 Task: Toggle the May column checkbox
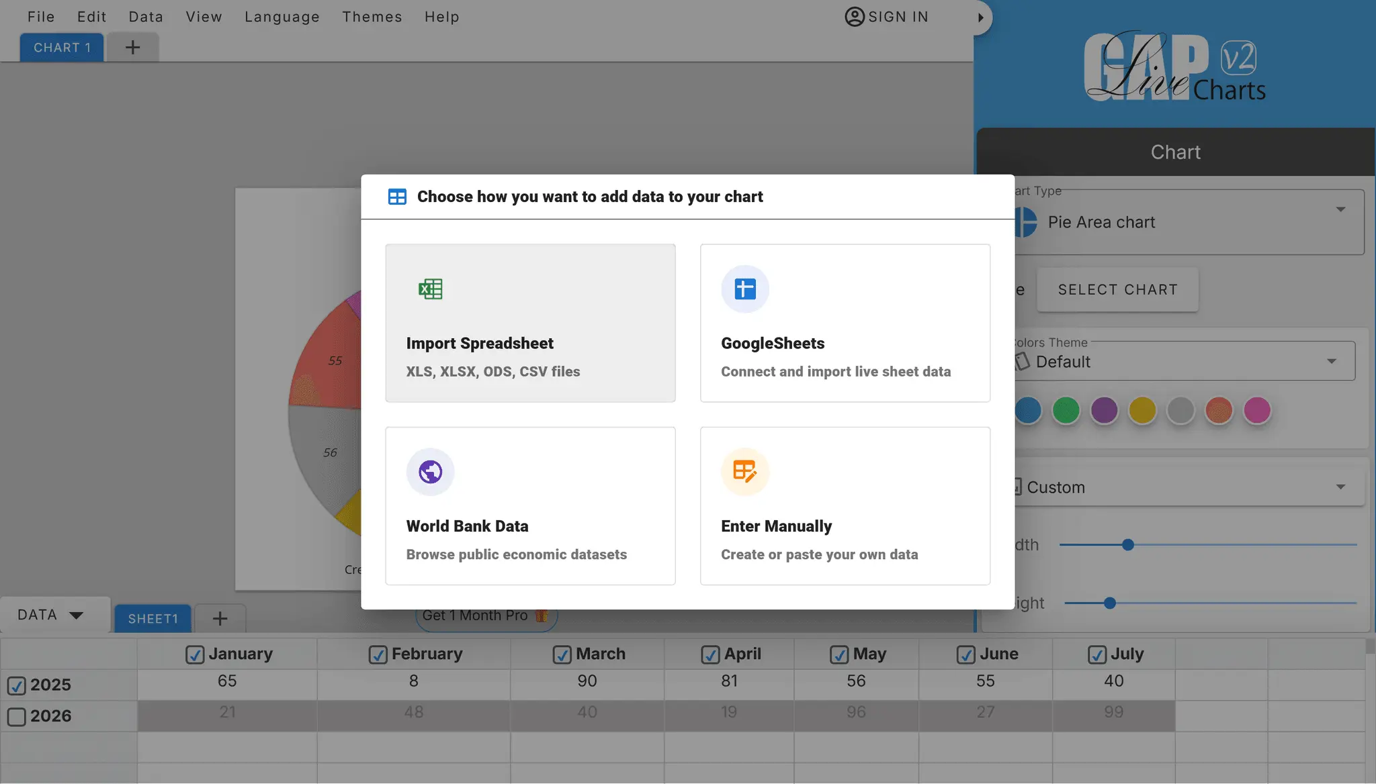point(839,654)
